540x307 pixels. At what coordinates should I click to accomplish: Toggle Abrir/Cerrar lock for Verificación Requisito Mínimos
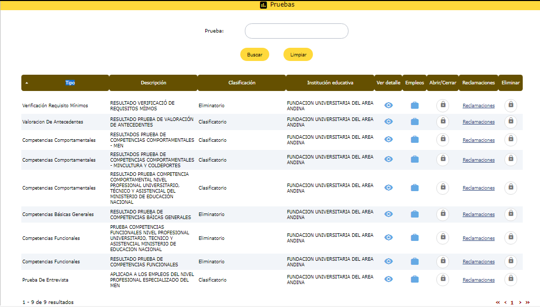point(443,105)
